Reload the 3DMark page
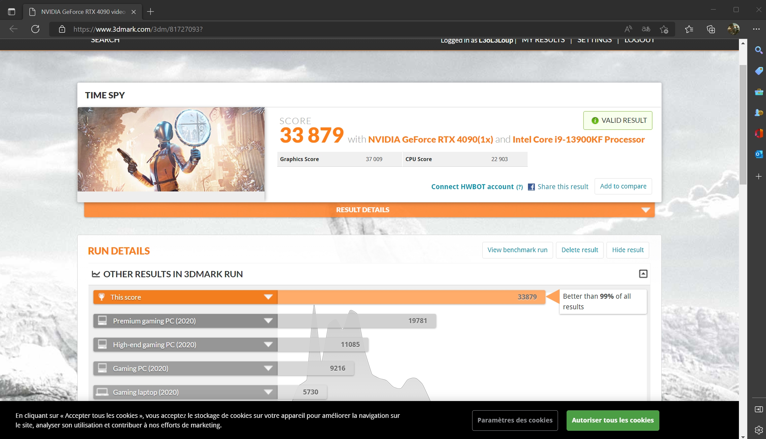The image size is (766, 439). [35, 29]
